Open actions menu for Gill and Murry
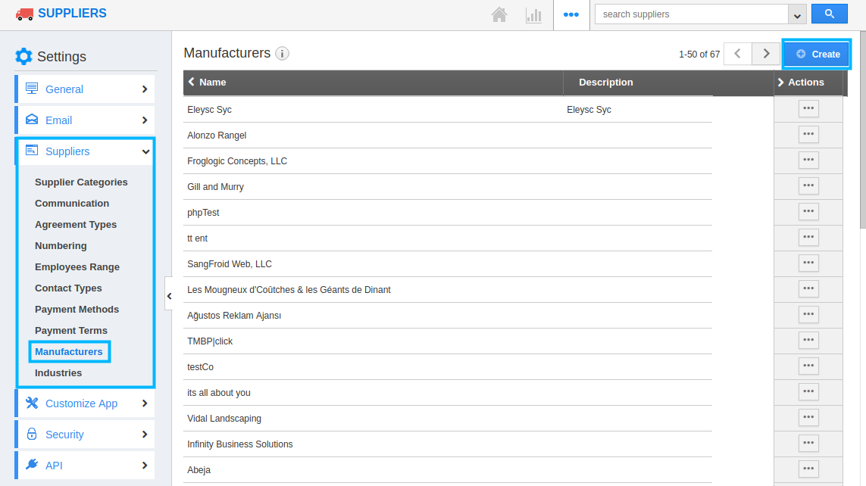 (808, 186)
